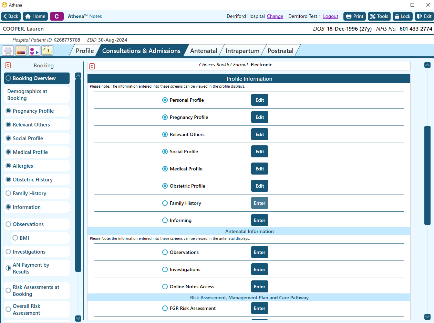This screenshot has width=434, height=323.
Task: Open Allergies in the sidebar
Action: tap(37, 166)
